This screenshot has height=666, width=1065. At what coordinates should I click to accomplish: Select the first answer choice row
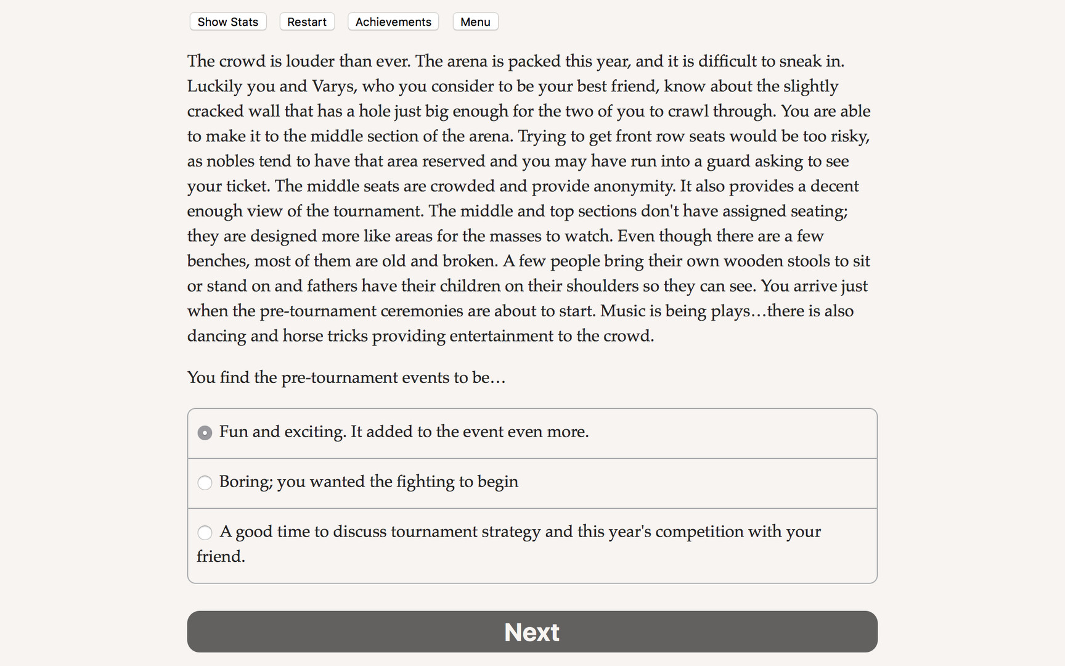531,433
